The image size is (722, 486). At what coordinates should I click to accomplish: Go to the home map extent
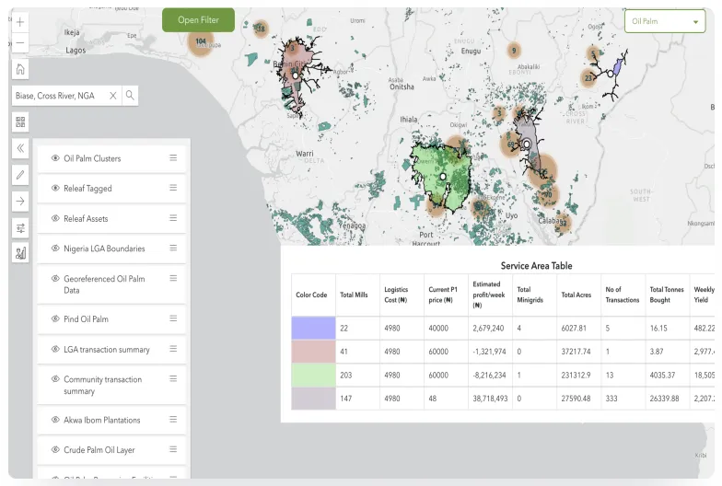(x=20, y=69)
